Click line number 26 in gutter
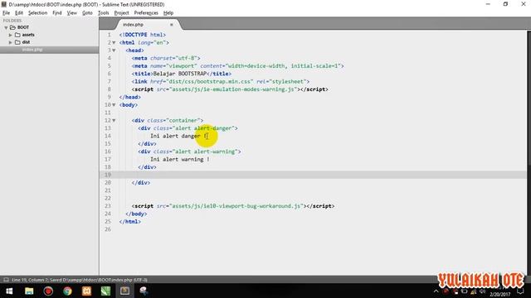The width and height of the screenshot is (531, 298). tap(108, 229)
